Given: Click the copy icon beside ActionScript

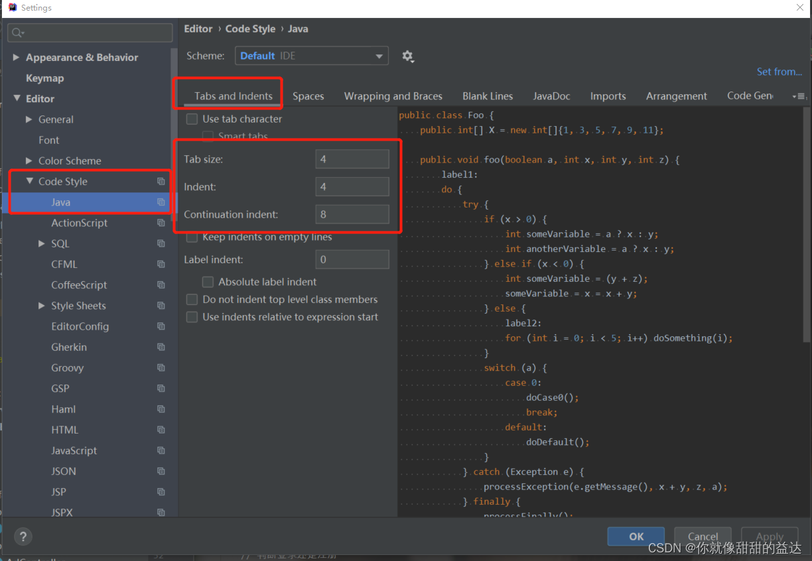Looking at the screenshot, I should point(161,223).
